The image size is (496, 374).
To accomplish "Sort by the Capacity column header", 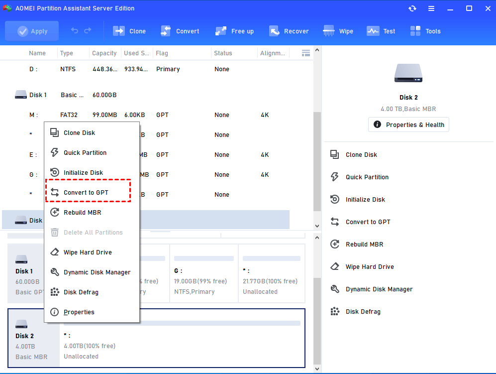I will point(104,53).
